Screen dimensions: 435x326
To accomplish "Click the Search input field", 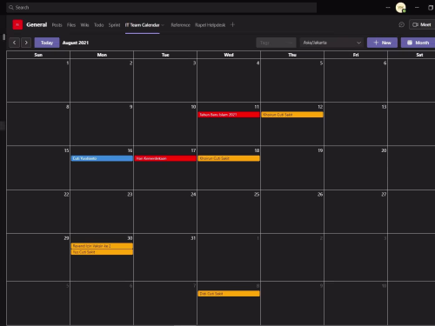I will [161, 8].
